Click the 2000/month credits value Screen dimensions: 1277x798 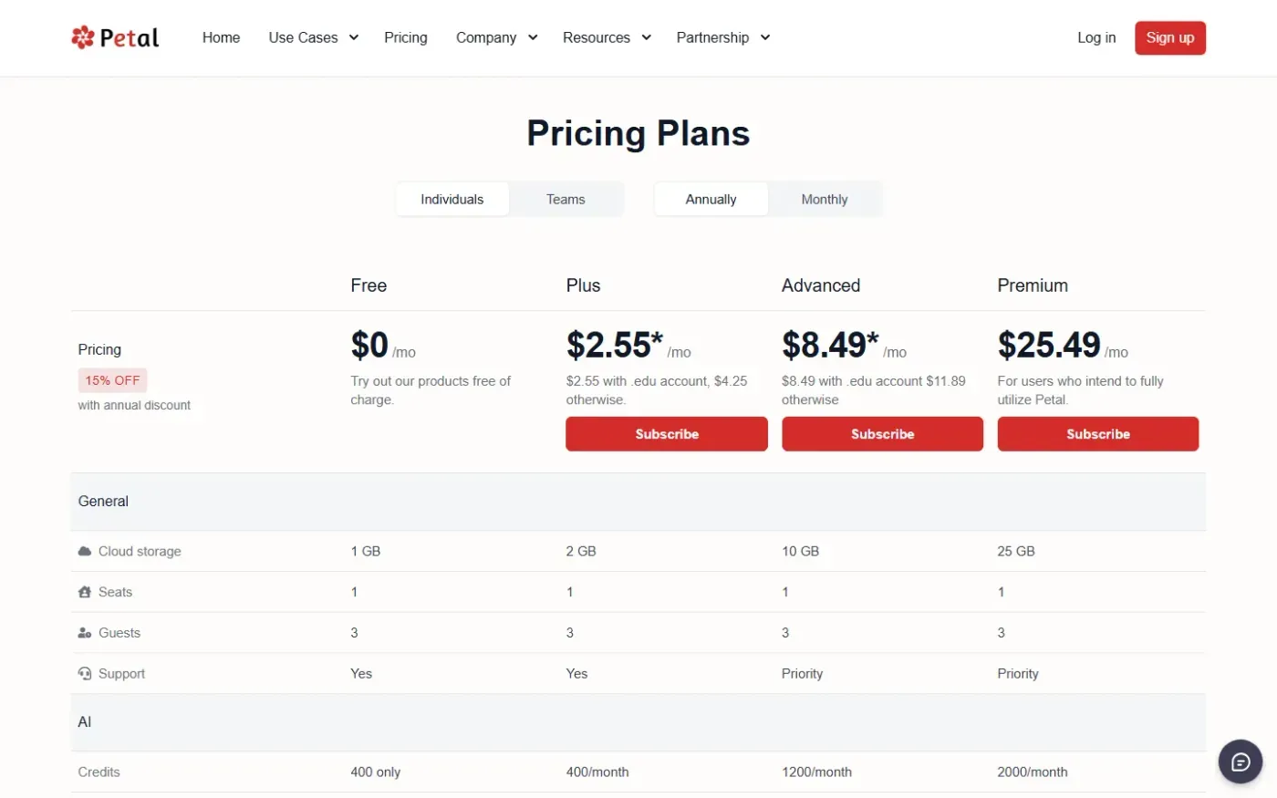[x=1033, y=772]
